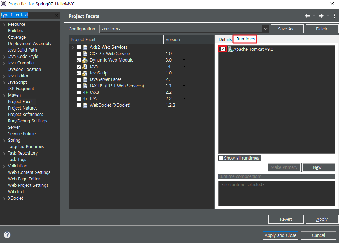The width and height of the screenshot is (339, 243).
Task: Enable the JavaServer Faces facet
Action: 79,80
